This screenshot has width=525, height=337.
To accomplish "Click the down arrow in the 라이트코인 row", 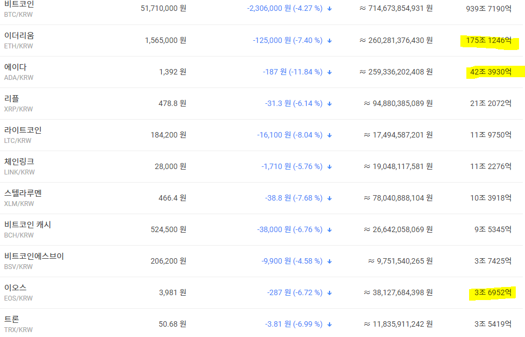I will pyautogui.click(x=330, y=135).
